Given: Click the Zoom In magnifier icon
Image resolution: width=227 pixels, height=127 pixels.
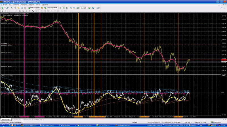Looking at the screenshot, I should click(71, 8).
